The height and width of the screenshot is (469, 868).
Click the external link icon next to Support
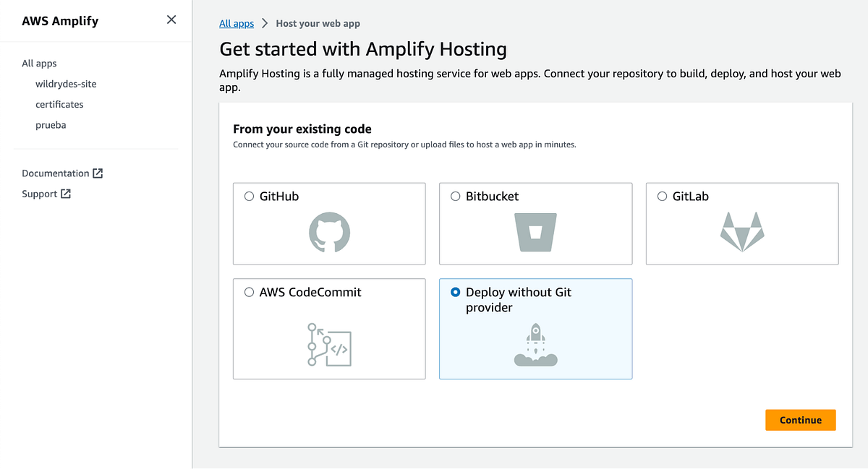(64, 194)
